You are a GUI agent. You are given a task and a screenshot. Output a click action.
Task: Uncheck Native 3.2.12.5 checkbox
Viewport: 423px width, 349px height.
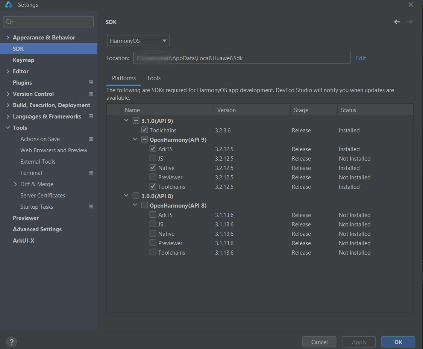click(x=153, y=168)
